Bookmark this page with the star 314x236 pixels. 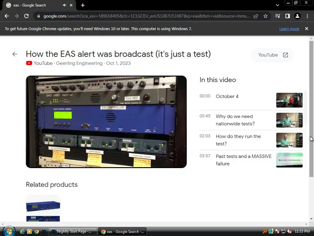[x=266, y=16]
